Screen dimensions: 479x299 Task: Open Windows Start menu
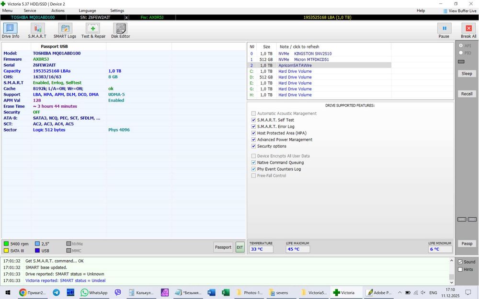click(x=8, y=293)
